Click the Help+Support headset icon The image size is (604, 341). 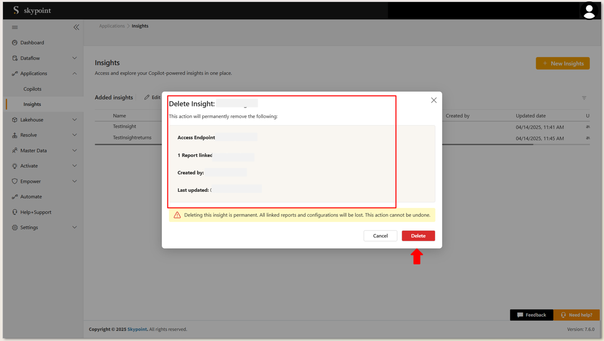(14, 212)
